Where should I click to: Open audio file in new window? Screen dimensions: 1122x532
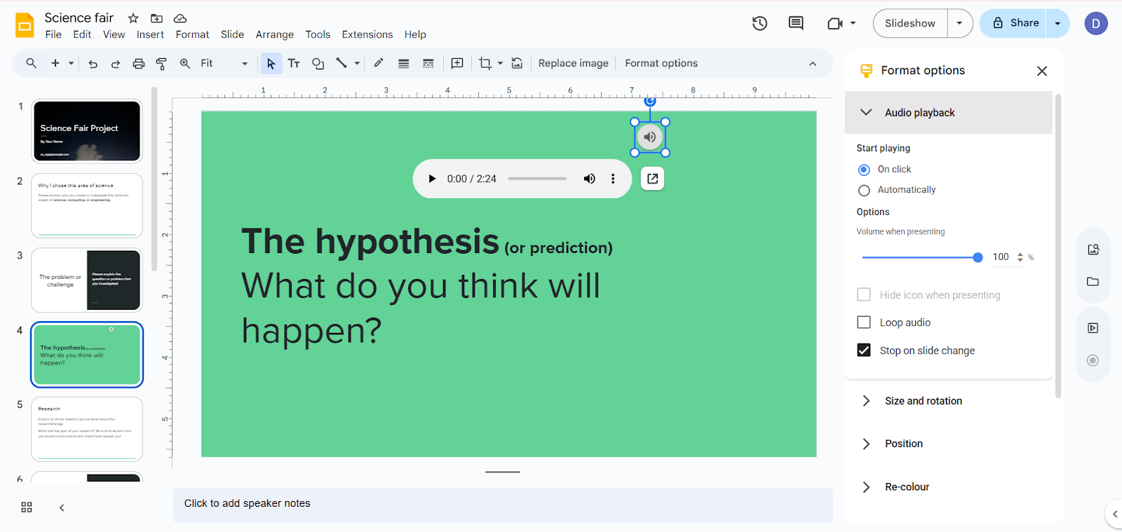pyautogui.click(x=653, y=179)
